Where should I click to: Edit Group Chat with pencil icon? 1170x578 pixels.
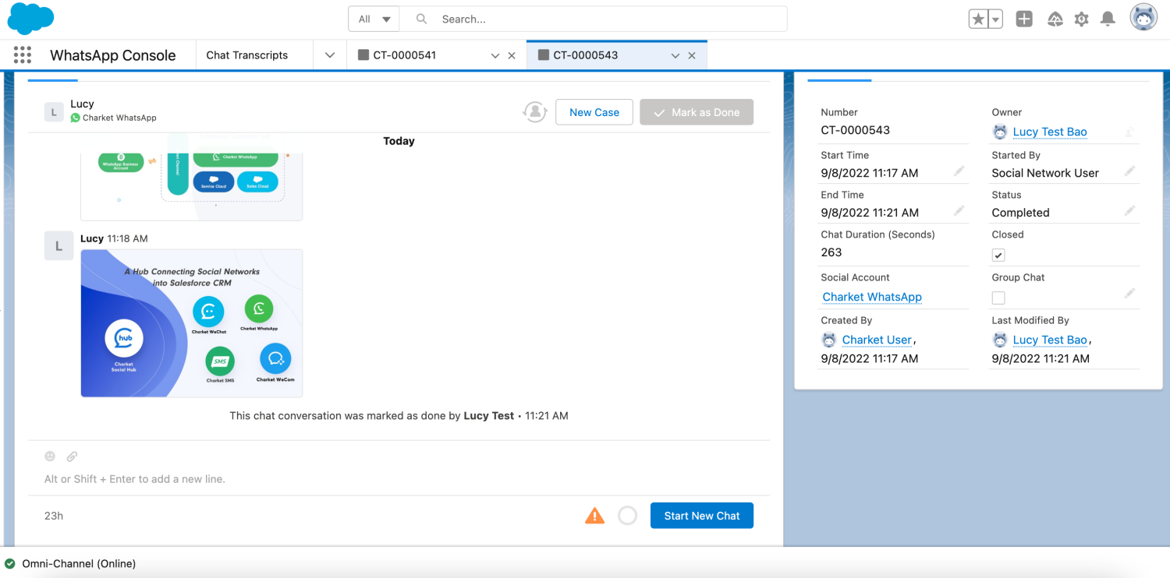[x=1129, y=294]
